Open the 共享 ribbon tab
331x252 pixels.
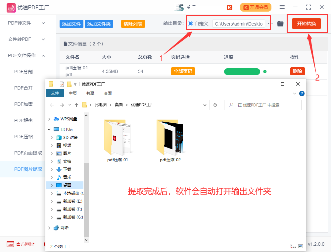tap(90, 93)
